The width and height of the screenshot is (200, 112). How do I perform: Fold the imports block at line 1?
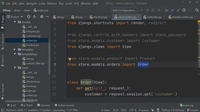point(66,23)
